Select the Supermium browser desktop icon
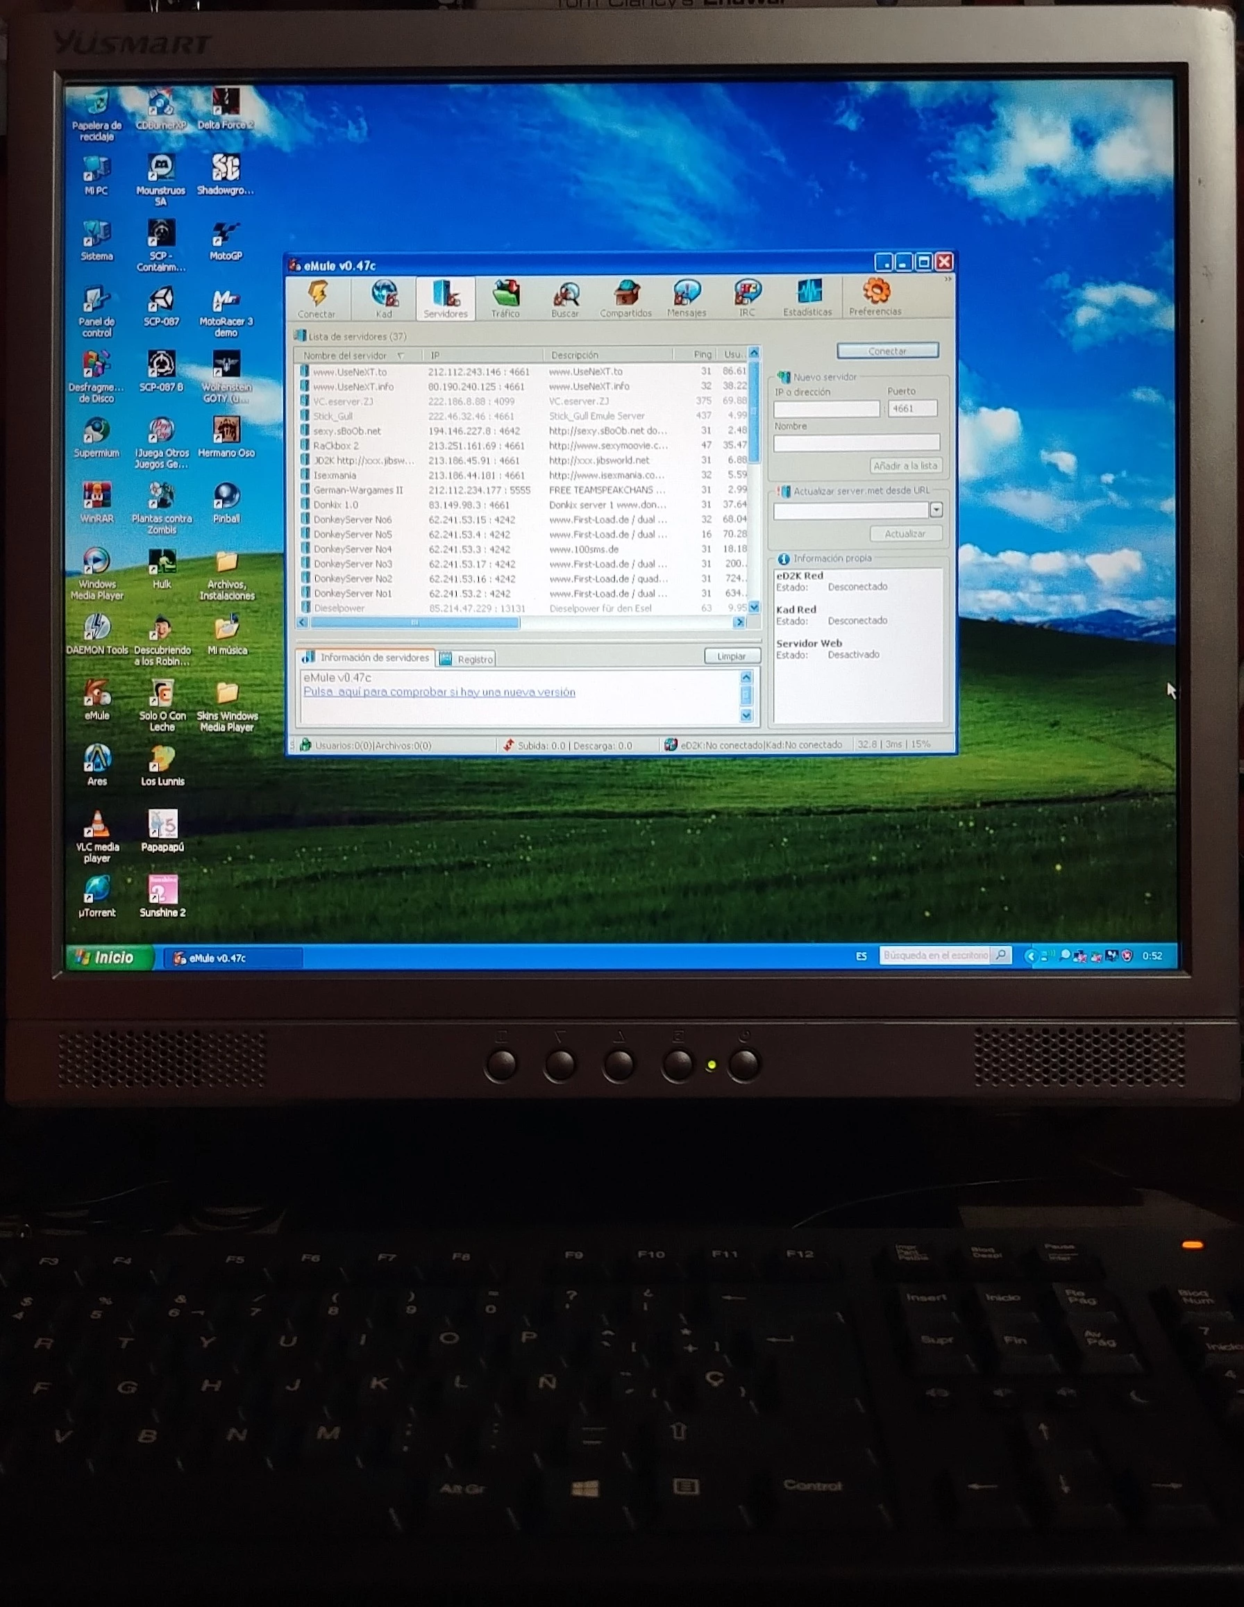The image size is (1244, 1607). 97,437
